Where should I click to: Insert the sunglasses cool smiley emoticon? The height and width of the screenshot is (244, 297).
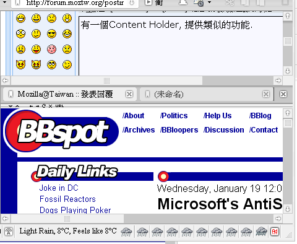point(51,34)
